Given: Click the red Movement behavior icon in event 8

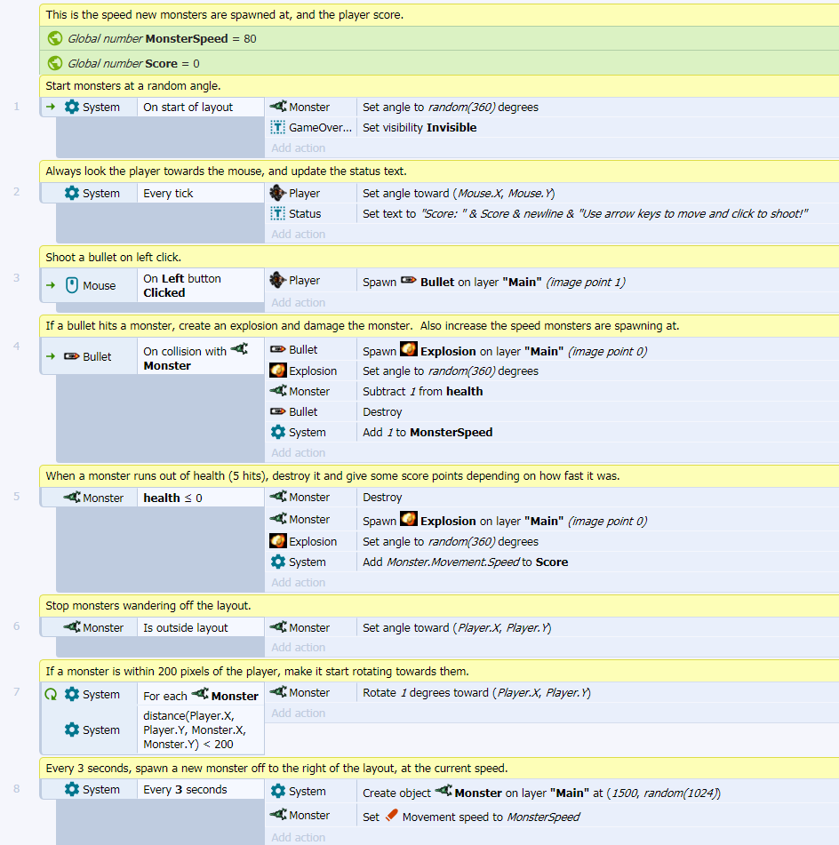Looking at the screenshot, I should tap(391, 816).
